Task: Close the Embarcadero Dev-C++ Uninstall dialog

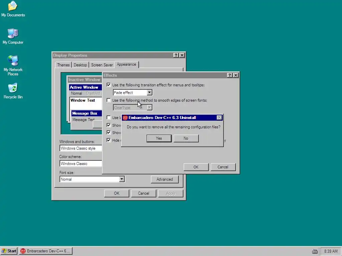Action: [219, 118]
